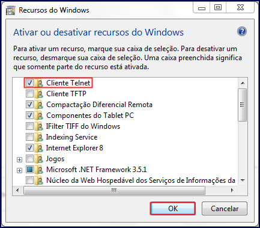This screenshot has width=260, height=228.
Task: Open the help question mark icon
Action: (242, 32)
